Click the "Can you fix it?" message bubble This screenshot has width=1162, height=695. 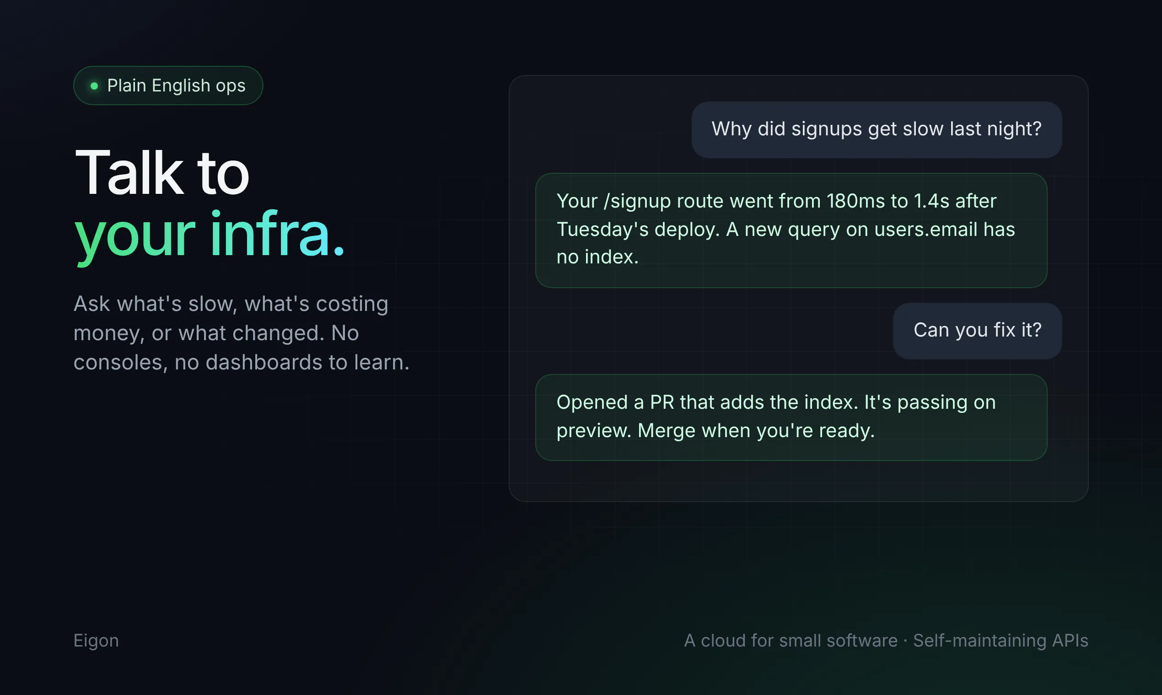click(977, 331)
